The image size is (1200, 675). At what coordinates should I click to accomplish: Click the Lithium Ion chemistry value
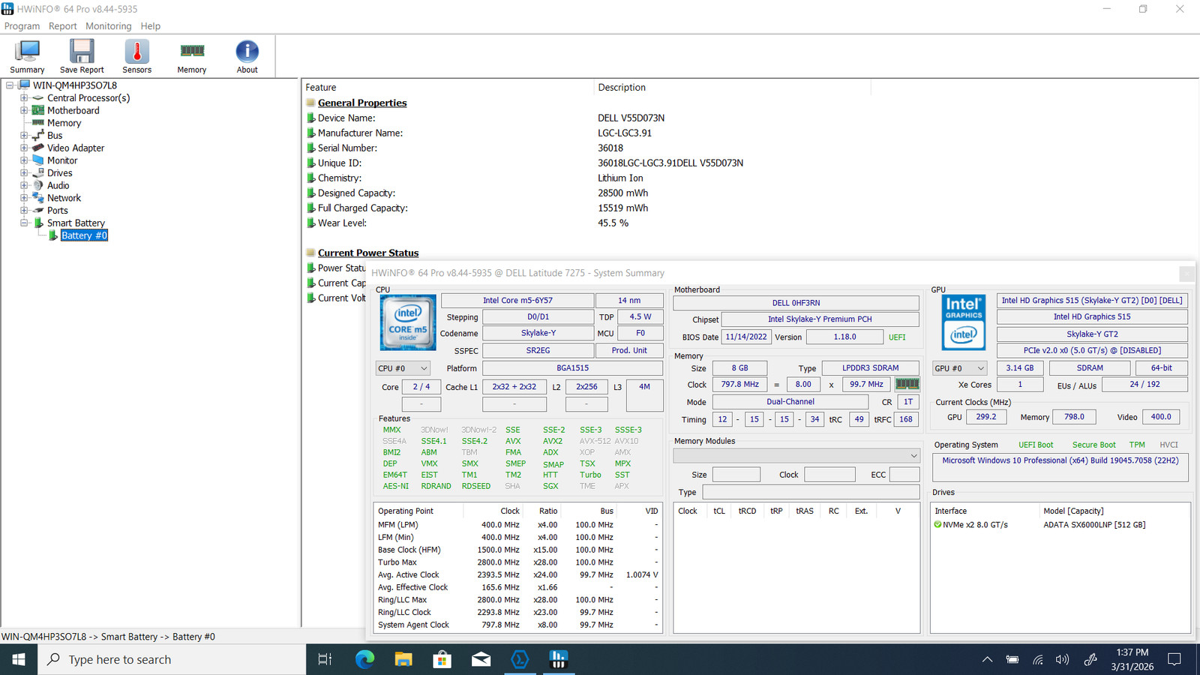(x=620, y=178)
